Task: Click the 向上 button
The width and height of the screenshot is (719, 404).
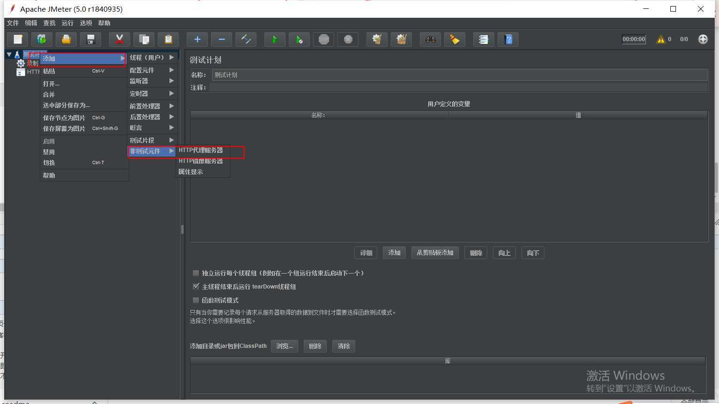Action: [x=504, y=253]
